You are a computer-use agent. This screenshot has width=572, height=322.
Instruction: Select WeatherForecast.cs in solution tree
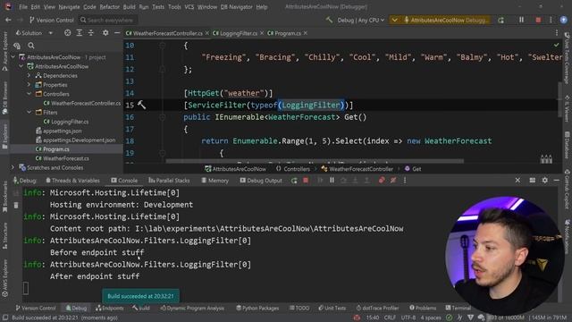point(62,158)
